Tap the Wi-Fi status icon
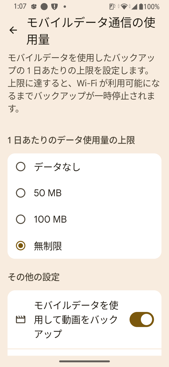169x367 pixels. click(124, 6)
